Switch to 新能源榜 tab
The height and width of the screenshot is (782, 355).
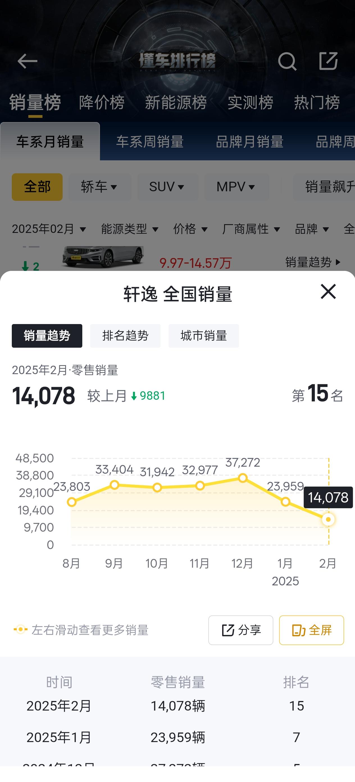coord(176,102)
